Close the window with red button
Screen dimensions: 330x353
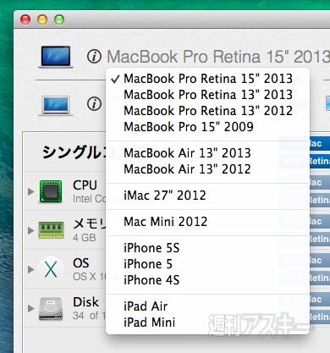25,19
